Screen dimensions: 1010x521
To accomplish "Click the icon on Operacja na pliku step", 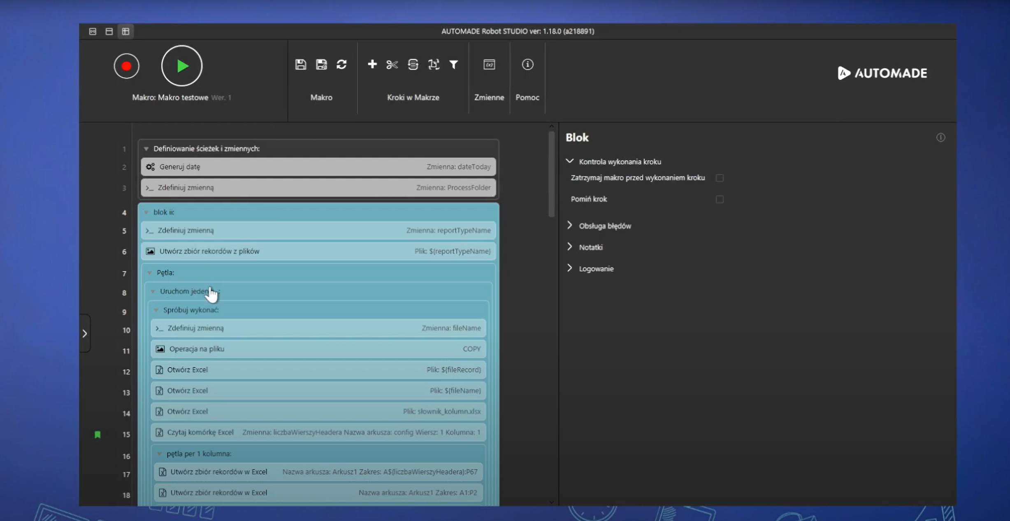I will click(x=160, y=349).
